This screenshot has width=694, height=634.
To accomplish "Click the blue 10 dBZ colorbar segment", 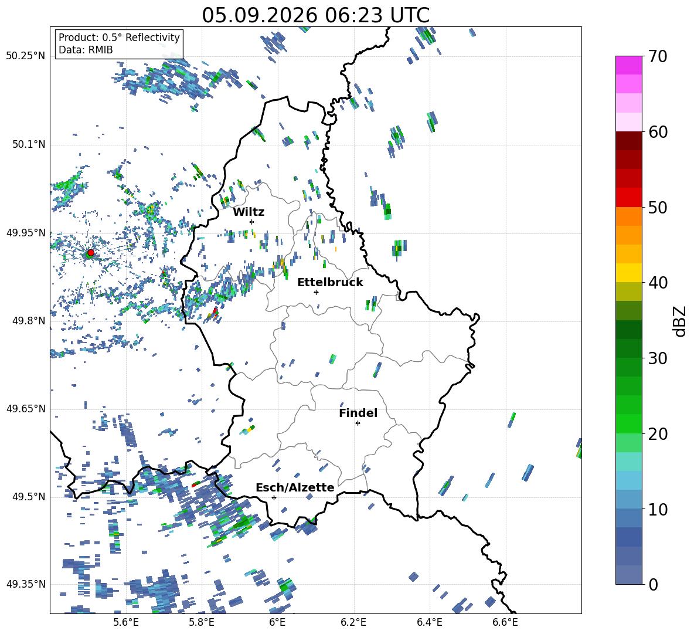I will point(628,499).
